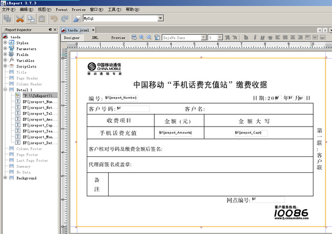
Task: Select the Page Header band node
Action: (27, 78)
